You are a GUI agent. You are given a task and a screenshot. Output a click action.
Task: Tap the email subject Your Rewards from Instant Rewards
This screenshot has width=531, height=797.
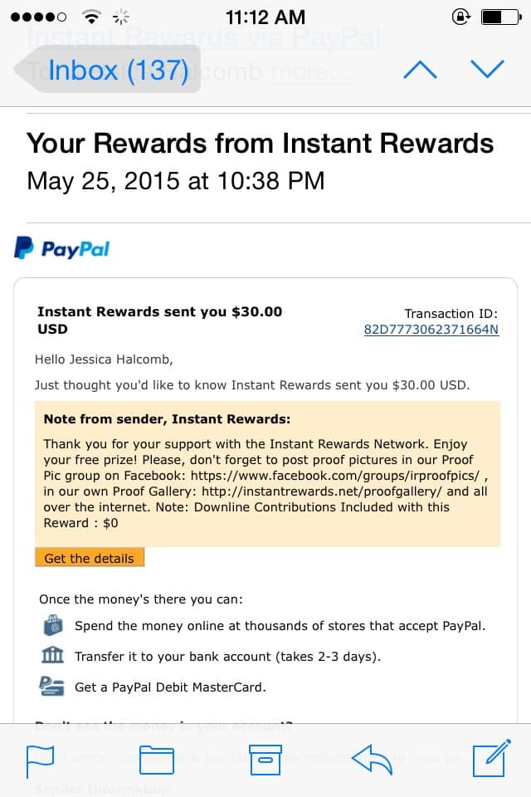(261, 143)
